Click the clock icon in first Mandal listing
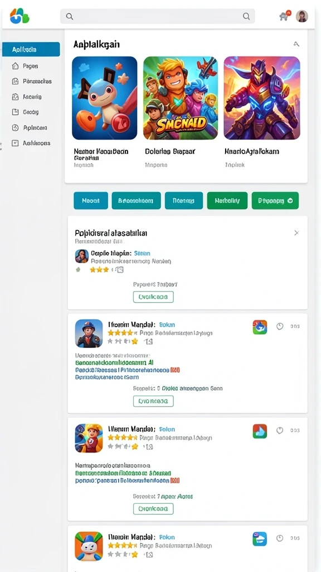This screenshot has width=321, height=572. (280, 326)
